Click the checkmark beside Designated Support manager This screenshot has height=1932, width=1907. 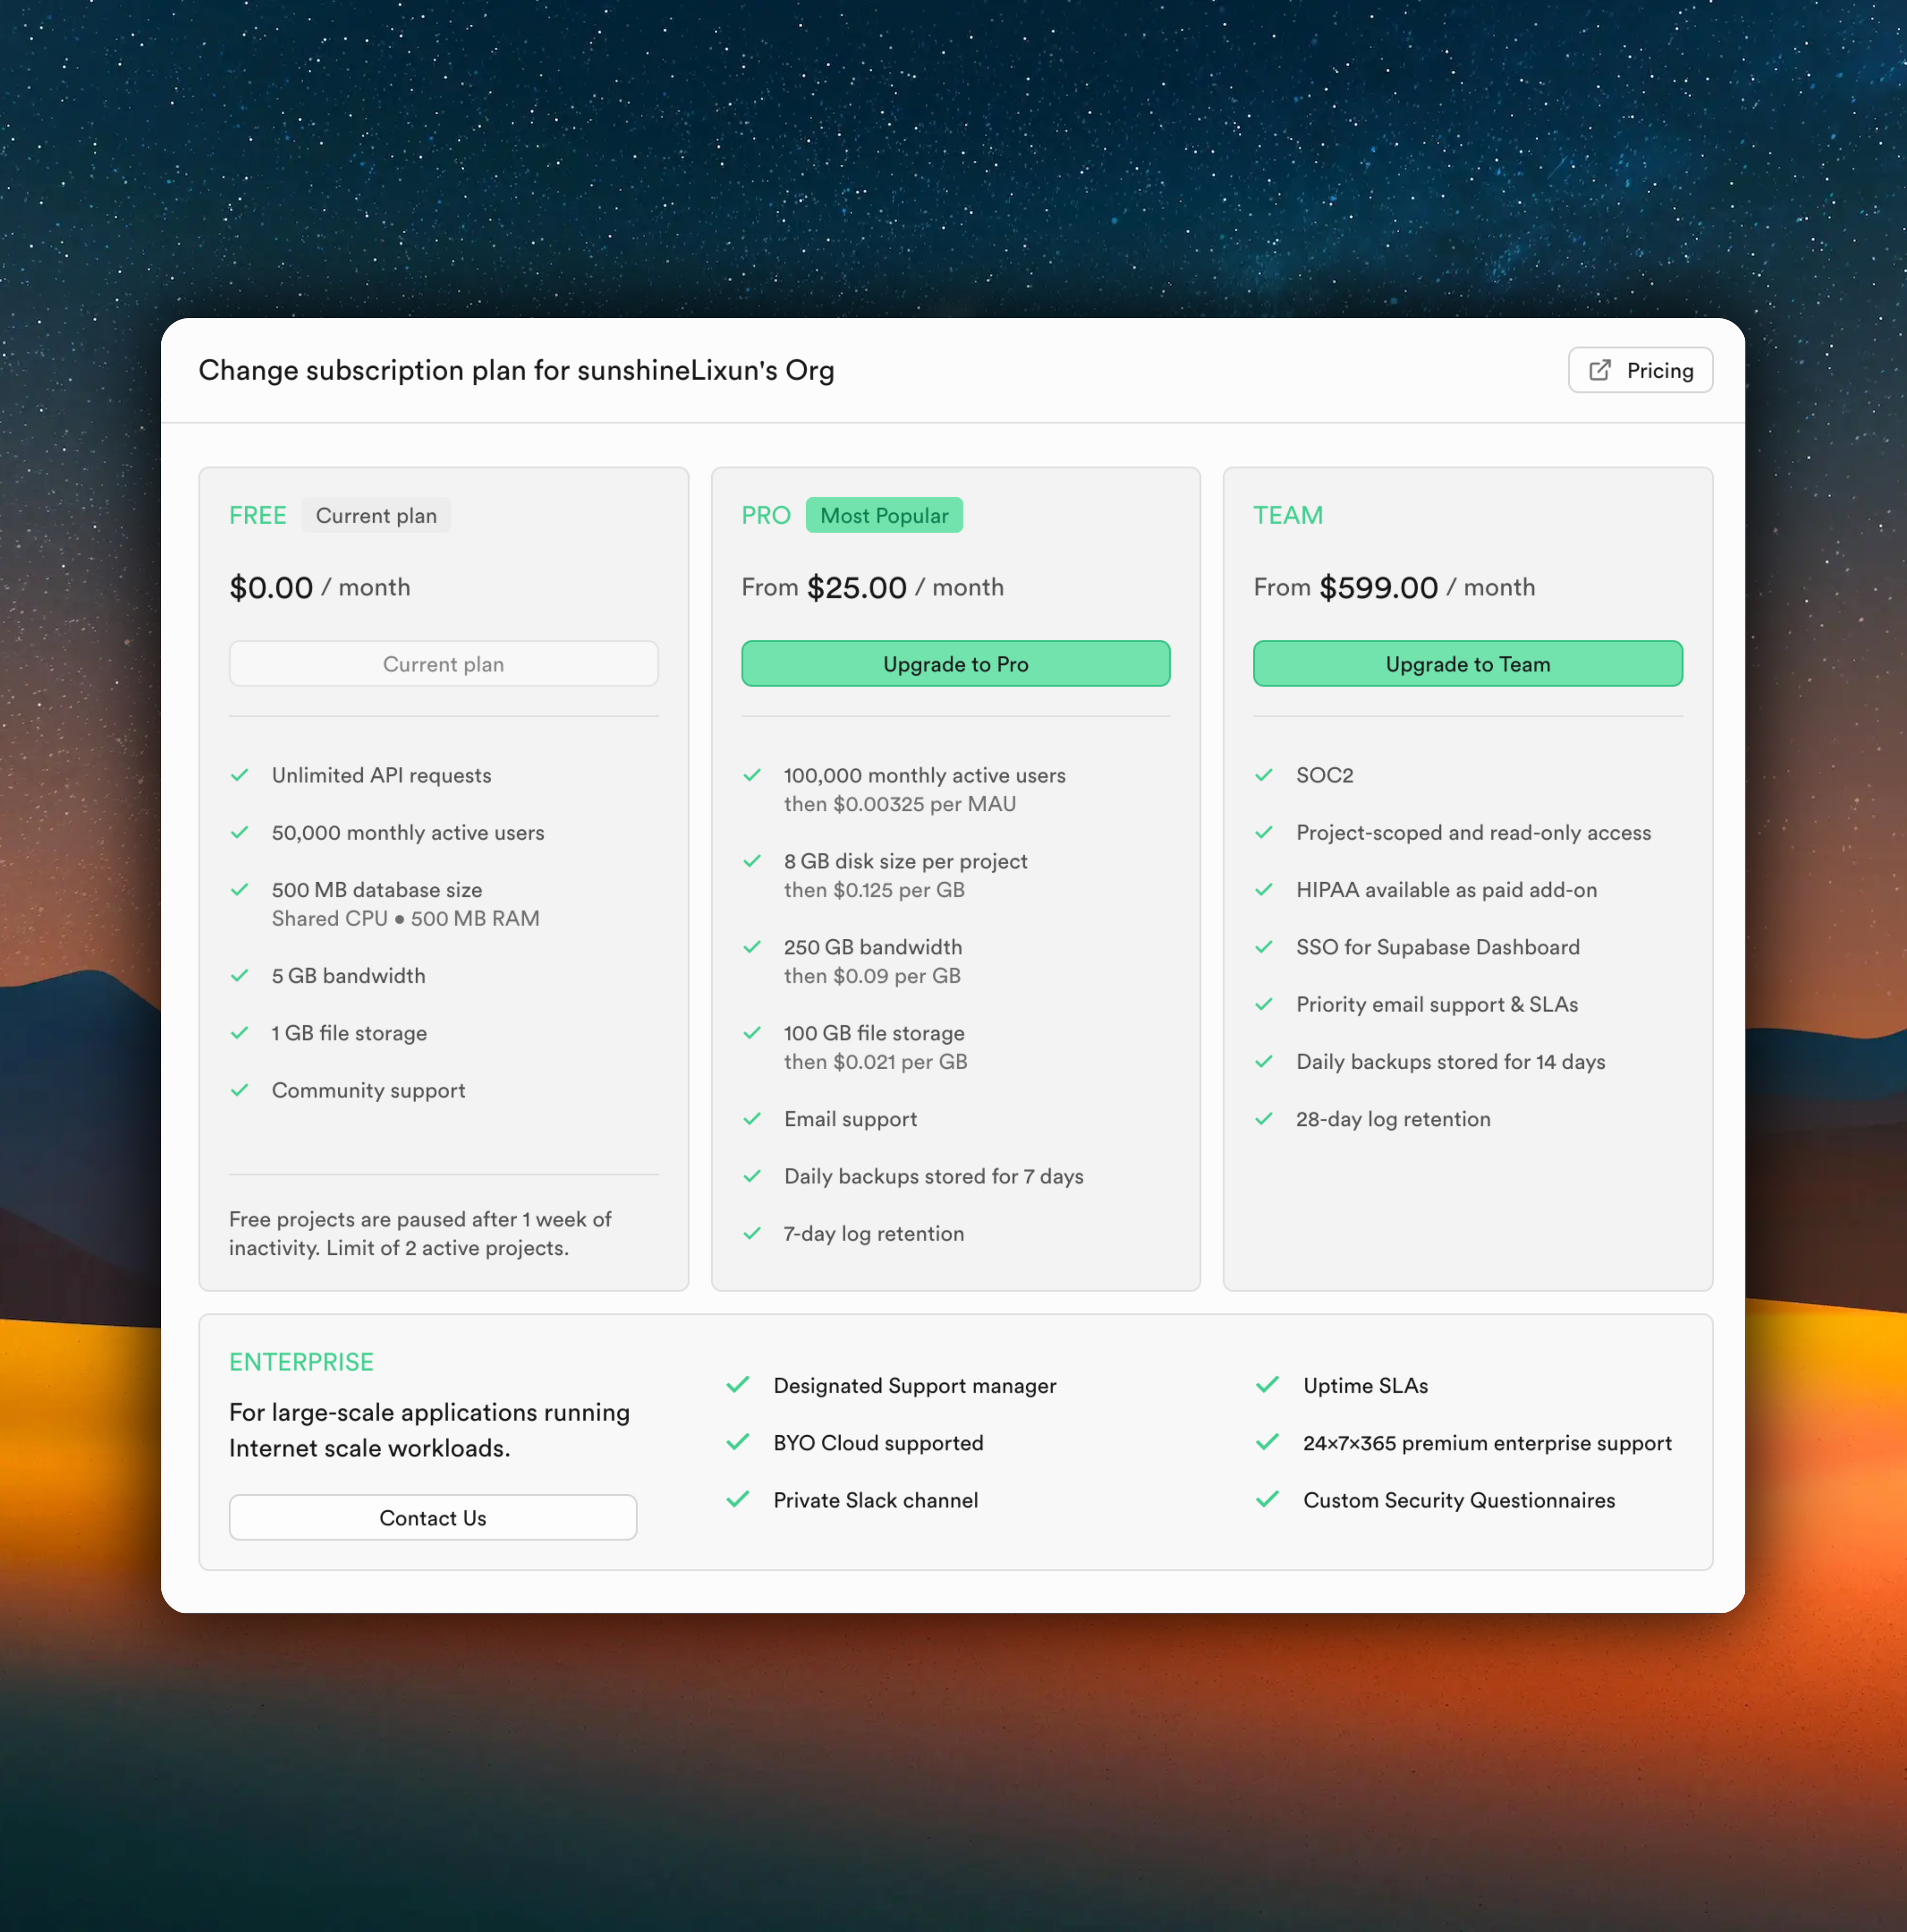[x=738, y=1385]
